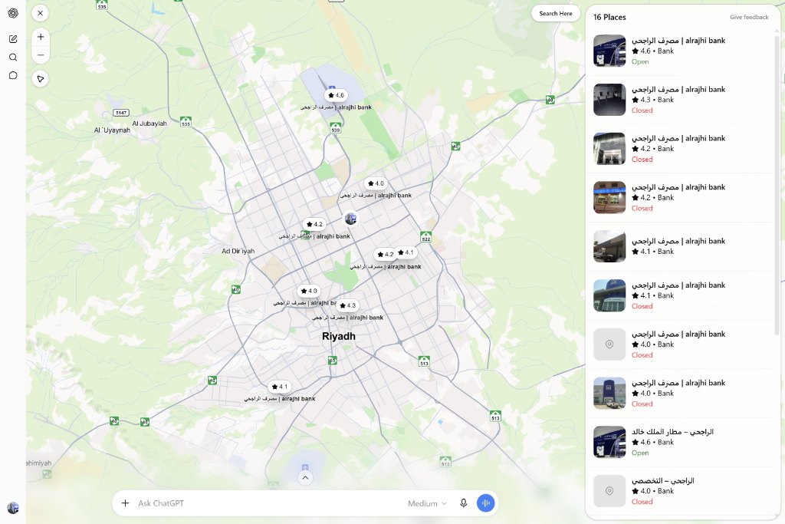Click the Al Jubaylah label on the map
The image size is (785, 524).
pyautogui.click(x=149, y=124)
